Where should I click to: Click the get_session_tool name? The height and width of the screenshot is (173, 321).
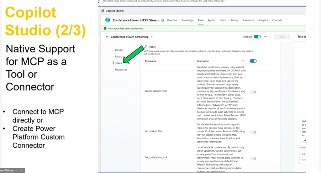click(154, 131)
